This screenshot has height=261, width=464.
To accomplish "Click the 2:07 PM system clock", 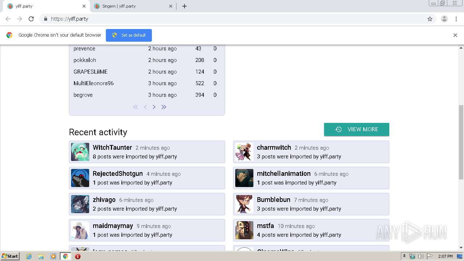I will pyautogui.click(x=446, y=256).
